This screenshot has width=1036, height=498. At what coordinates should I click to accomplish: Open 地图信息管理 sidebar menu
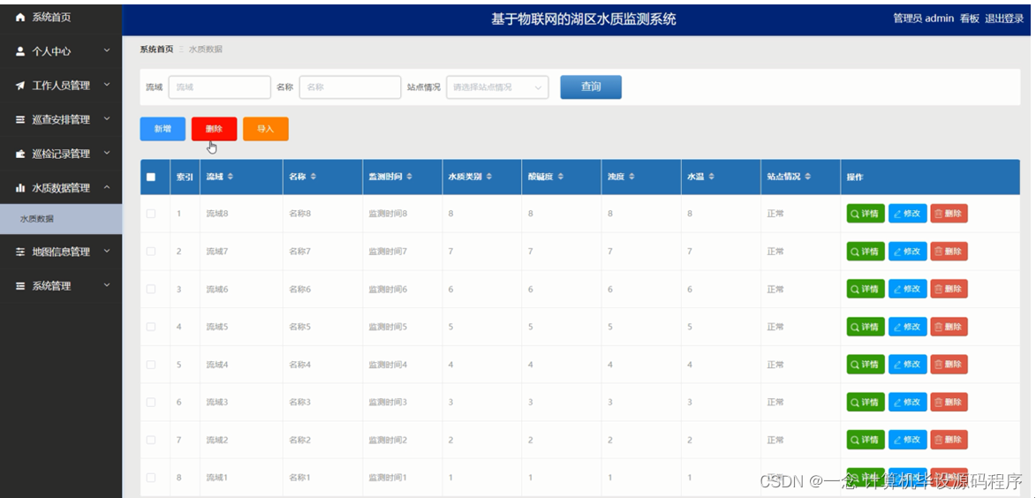[61, 252]
